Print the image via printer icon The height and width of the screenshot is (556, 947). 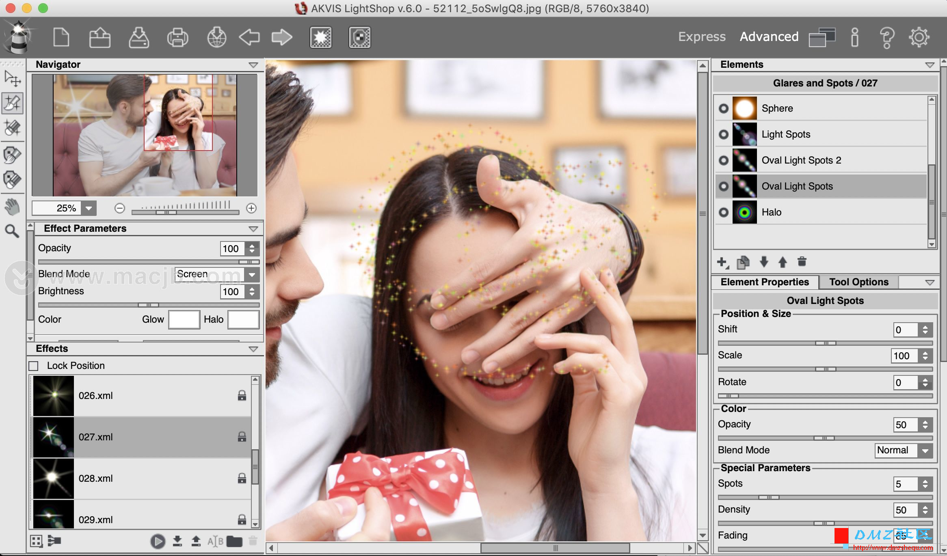pos(177,38)
